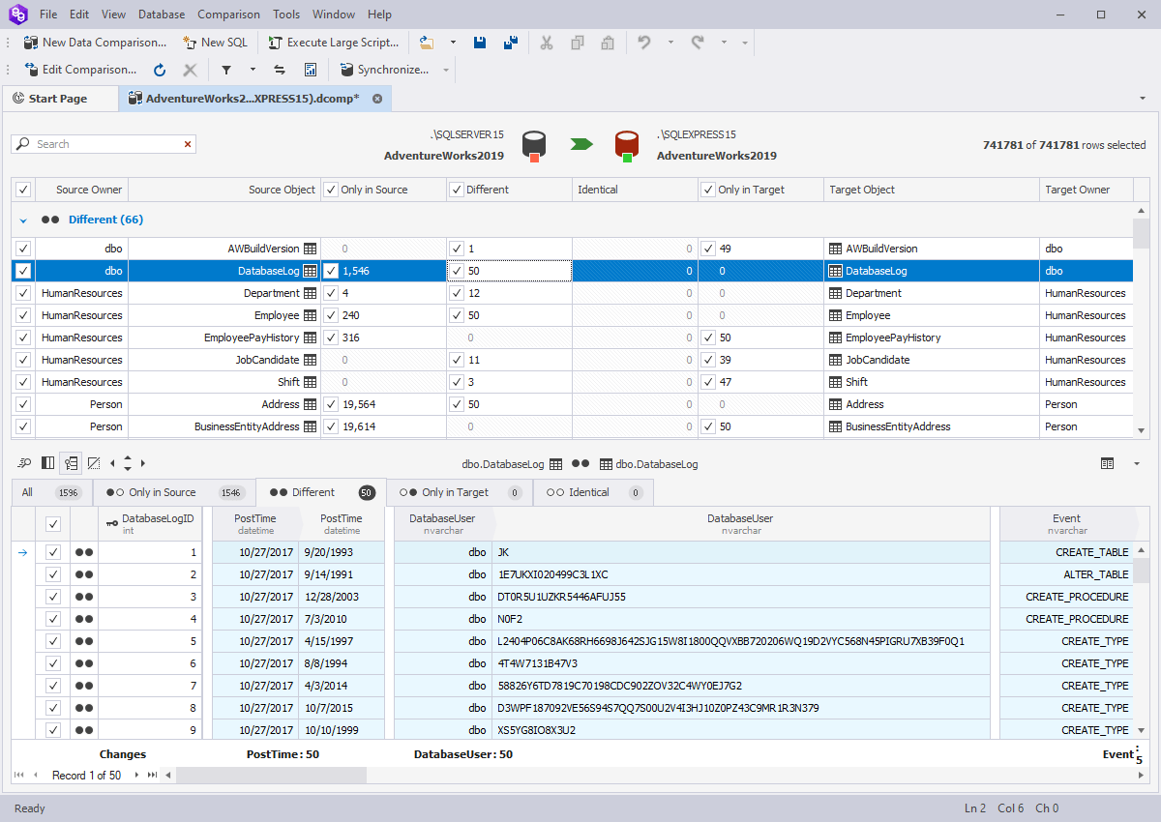
Task: Click the Source Owner column header
Action: click(x=81, y=190)
